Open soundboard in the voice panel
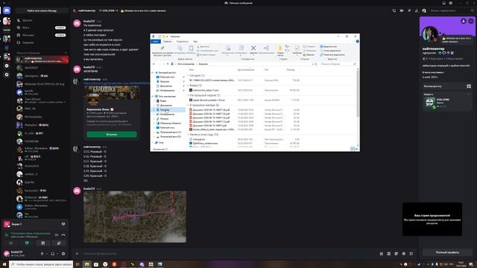Viewport: 477px width, 268px height. 59,243
